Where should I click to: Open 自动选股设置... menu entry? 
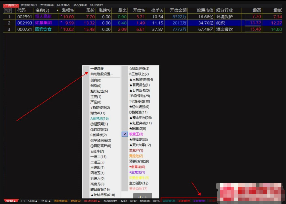coord(102,74)
